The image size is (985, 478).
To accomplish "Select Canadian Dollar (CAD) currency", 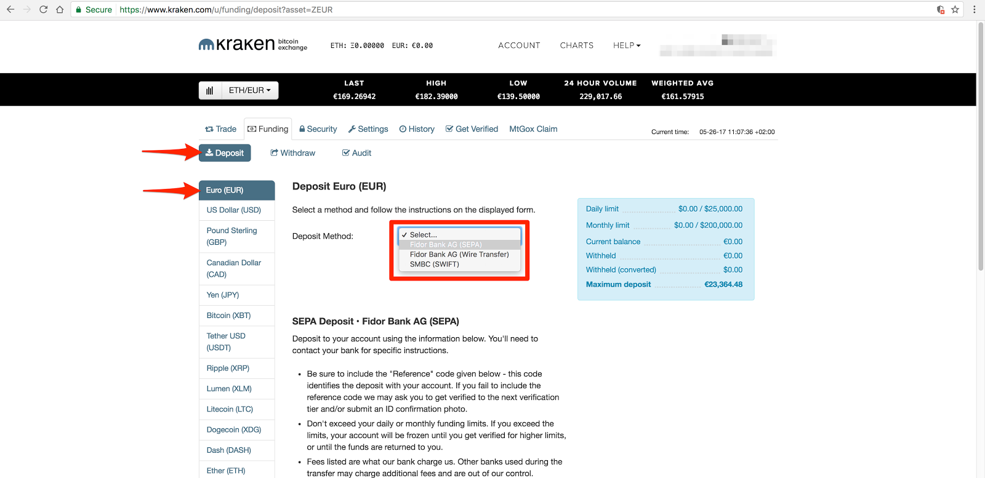I will point(237,269).
